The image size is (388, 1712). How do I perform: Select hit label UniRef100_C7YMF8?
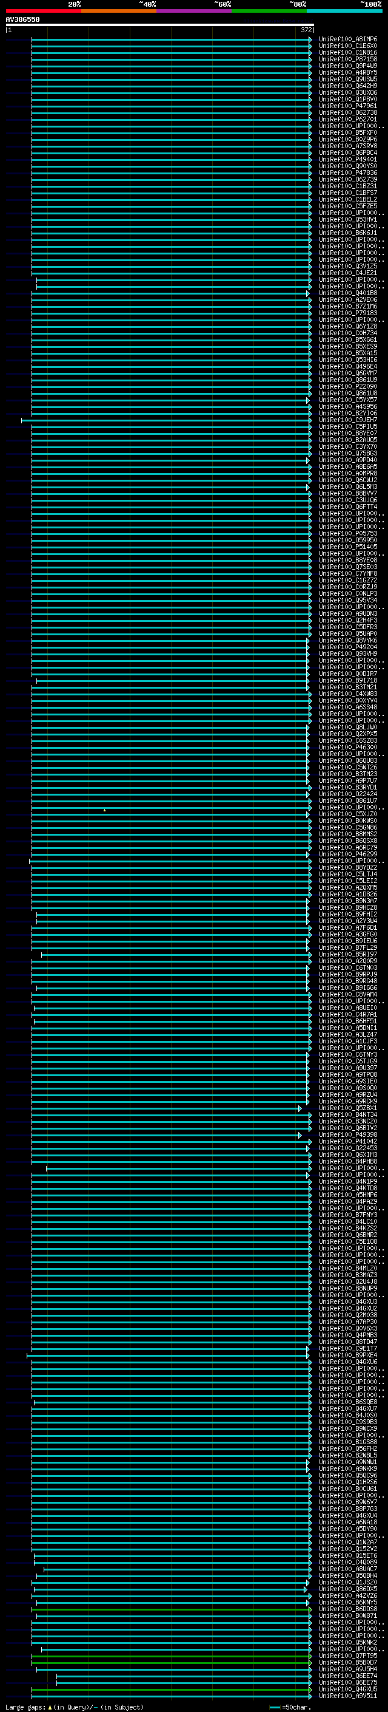[347, 573]
